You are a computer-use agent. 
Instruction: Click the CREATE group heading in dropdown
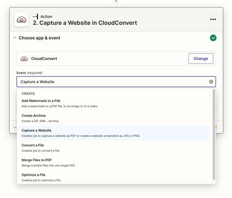click(28, 94)
